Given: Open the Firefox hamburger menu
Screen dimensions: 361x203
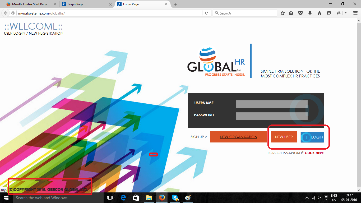Looking at the screenshot, I should (x=355, y=13).
